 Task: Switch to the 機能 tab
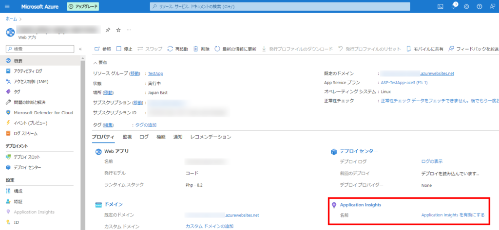tap(161, 137)
